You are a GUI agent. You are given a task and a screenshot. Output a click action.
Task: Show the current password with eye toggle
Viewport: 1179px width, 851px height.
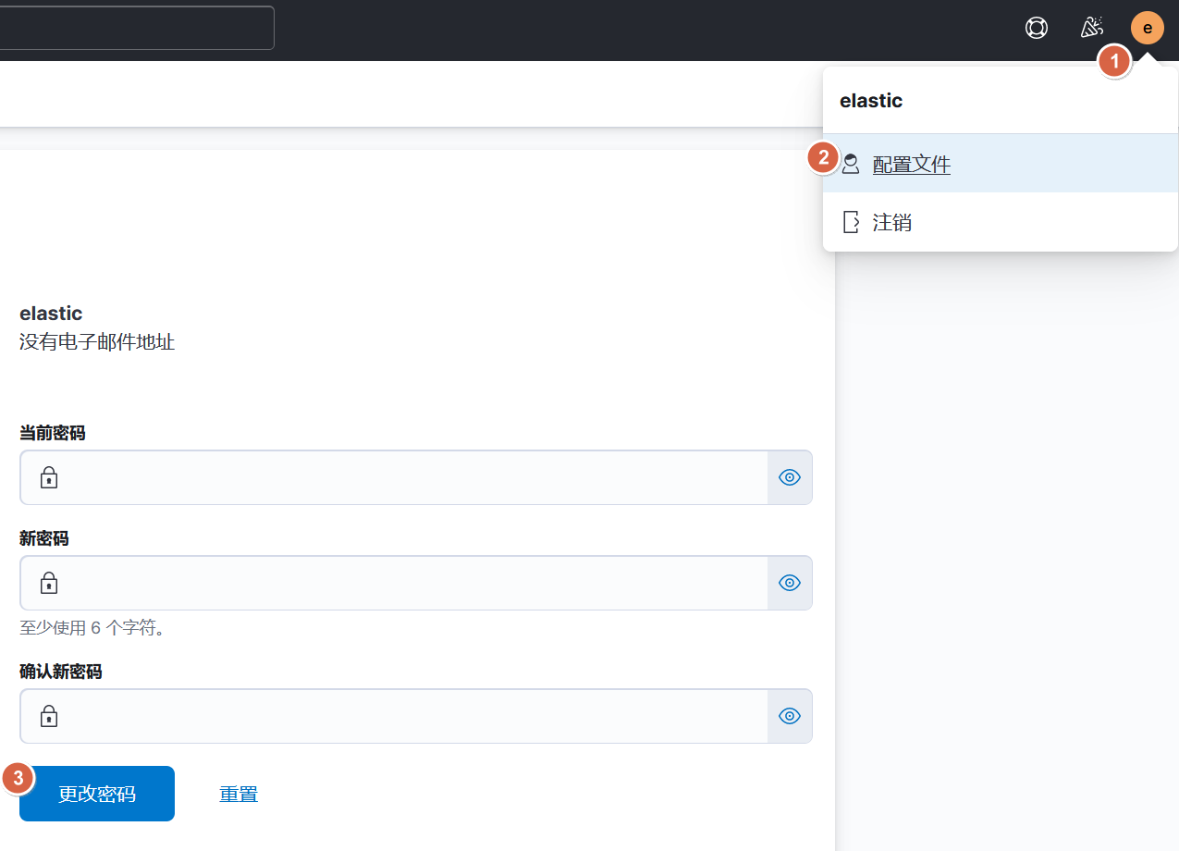point(790,477)
